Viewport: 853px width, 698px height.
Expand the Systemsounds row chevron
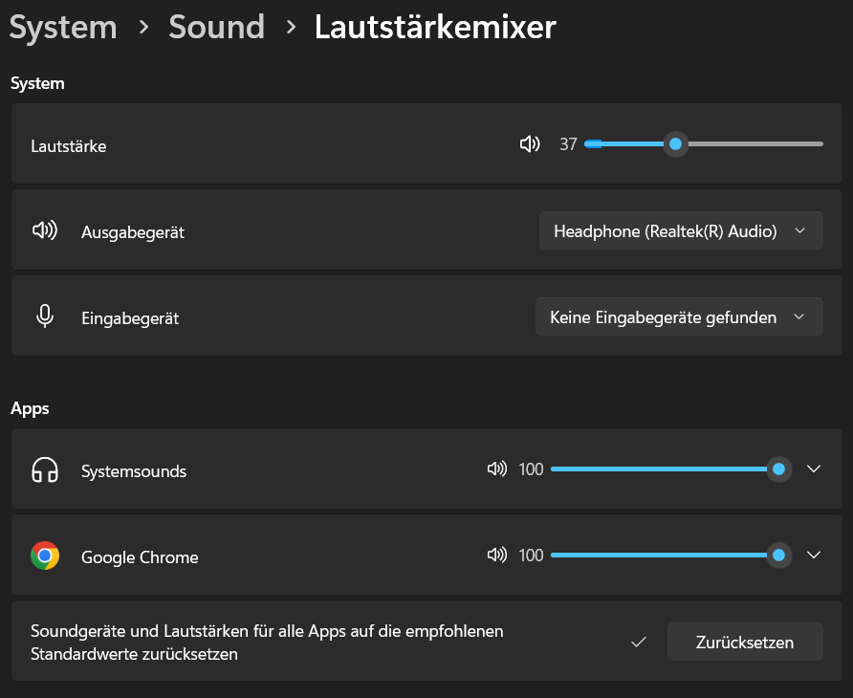[814, 469]
